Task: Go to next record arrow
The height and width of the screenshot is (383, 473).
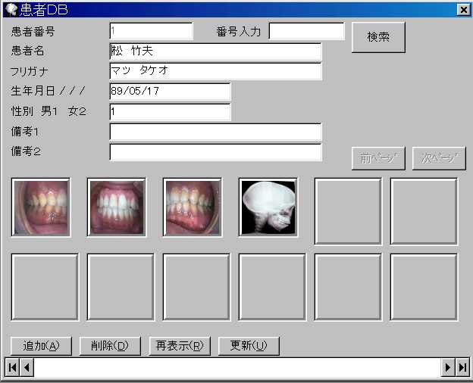Action: [448, 367]
